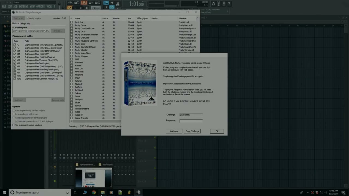Image resolution: width=349 pixels, height=196 pixels.
Task: Select the Toxic Biohazard plugin row
Action: click(95, 109)
